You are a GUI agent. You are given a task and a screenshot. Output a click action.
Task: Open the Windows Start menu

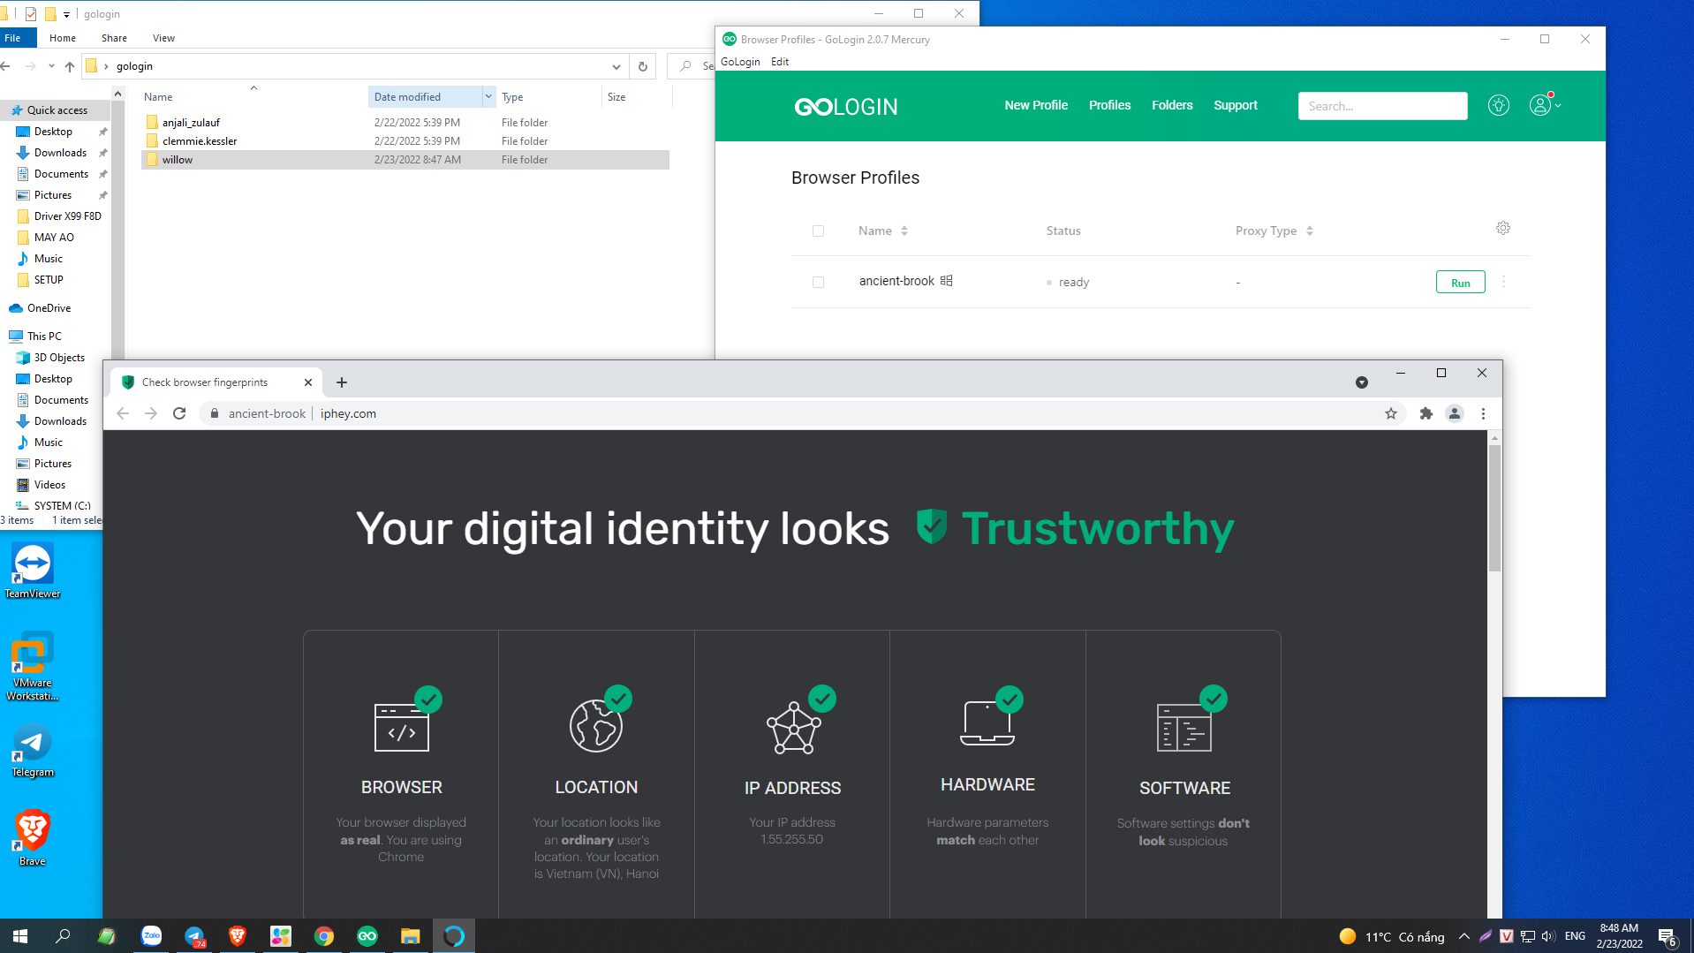pyautogui.click(x=20, y=935)
